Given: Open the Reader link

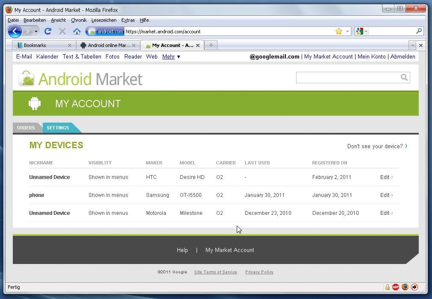Looking at the screenshot, I should pos(133,56).
